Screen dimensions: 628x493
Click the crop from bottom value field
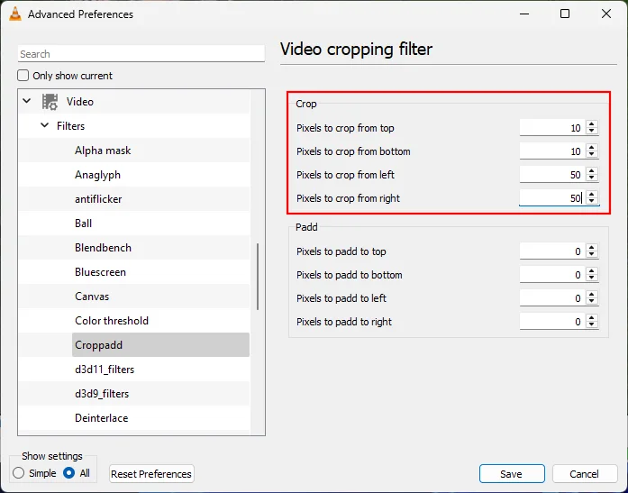552,151
